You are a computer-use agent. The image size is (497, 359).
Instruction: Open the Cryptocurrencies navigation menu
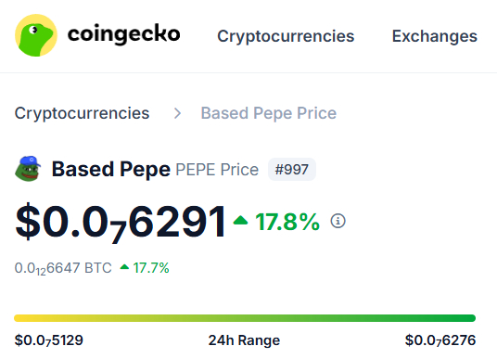tap(286, 36)
